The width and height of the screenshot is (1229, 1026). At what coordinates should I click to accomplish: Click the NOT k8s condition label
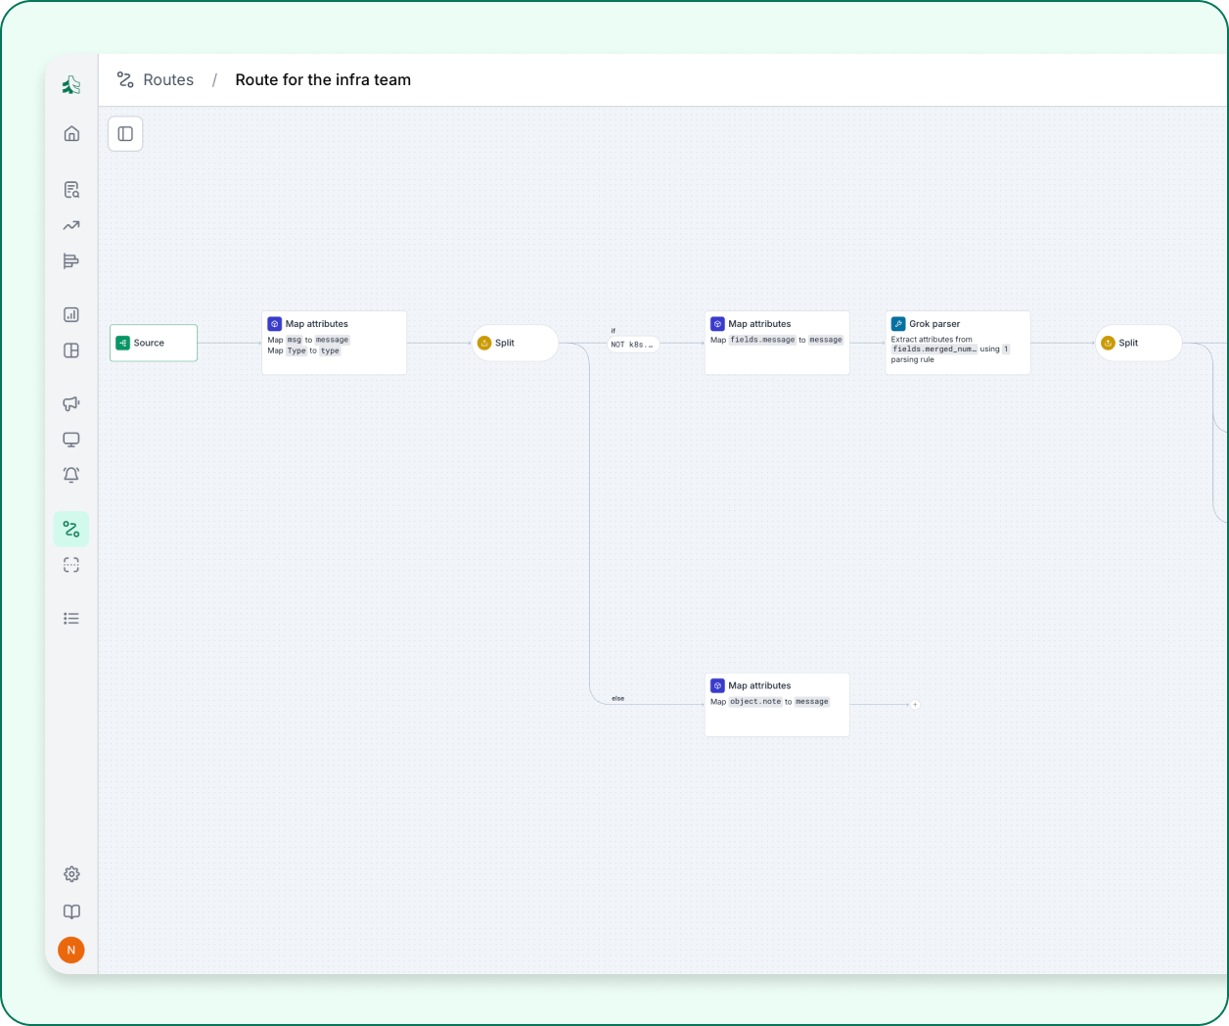click(632, 345)
